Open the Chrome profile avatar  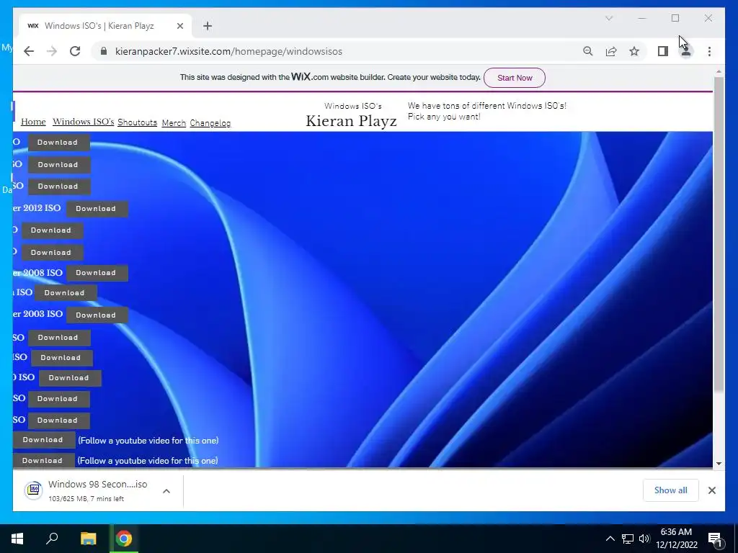pyautogui.click(x=686, y=51)
